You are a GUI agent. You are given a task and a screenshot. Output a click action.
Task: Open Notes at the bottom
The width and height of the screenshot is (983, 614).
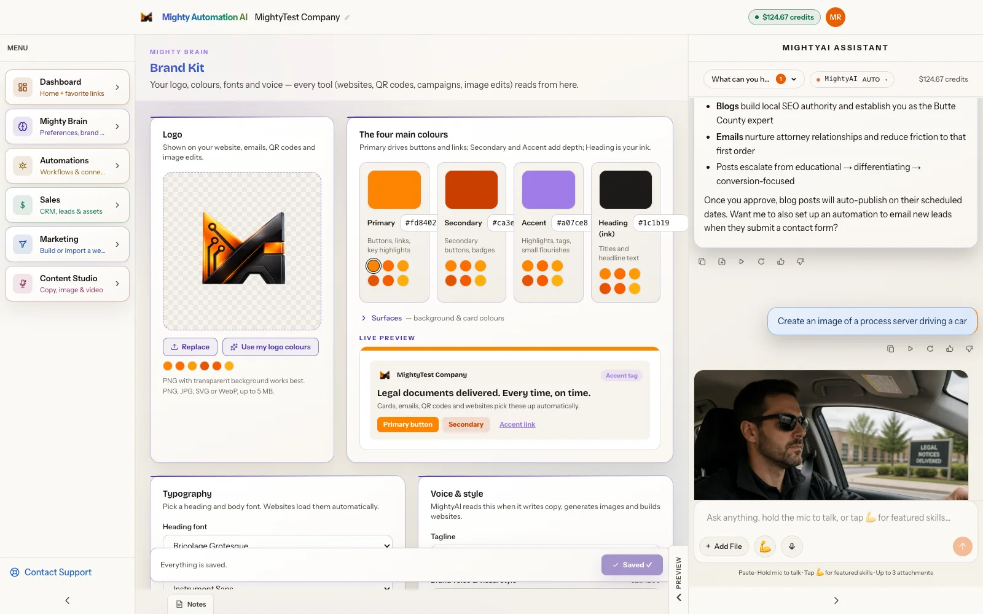[190, 604]
